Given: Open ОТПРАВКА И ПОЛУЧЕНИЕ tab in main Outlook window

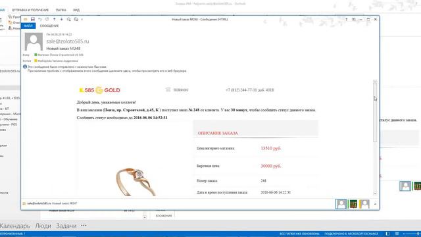Looking at the screenshot, I should [x=30, y=10].
